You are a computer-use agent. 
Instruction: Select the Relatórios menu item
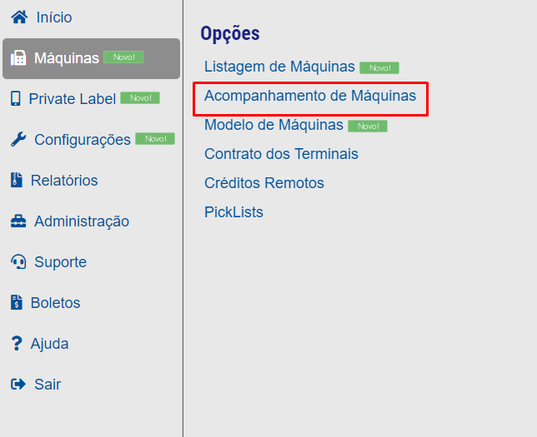64,180
